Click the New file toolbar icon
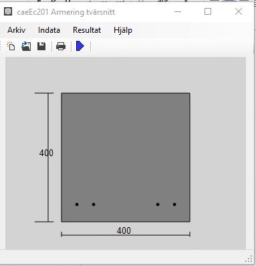Image resolution: width=256 pixels, height=266 pixels. click(11, 46)
